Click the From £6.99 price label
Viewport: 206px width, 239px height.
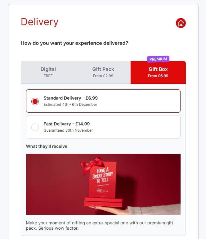point(158,76)
